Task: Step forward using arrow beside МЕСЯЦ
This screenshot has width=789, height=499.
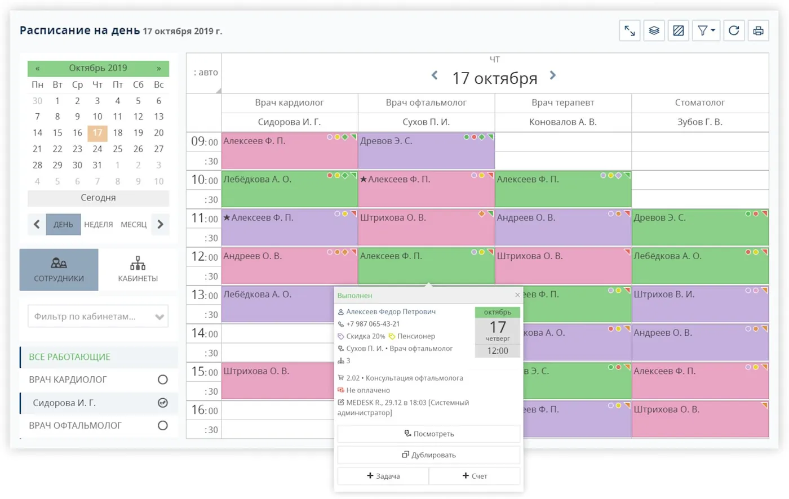Action: (160, 224)
